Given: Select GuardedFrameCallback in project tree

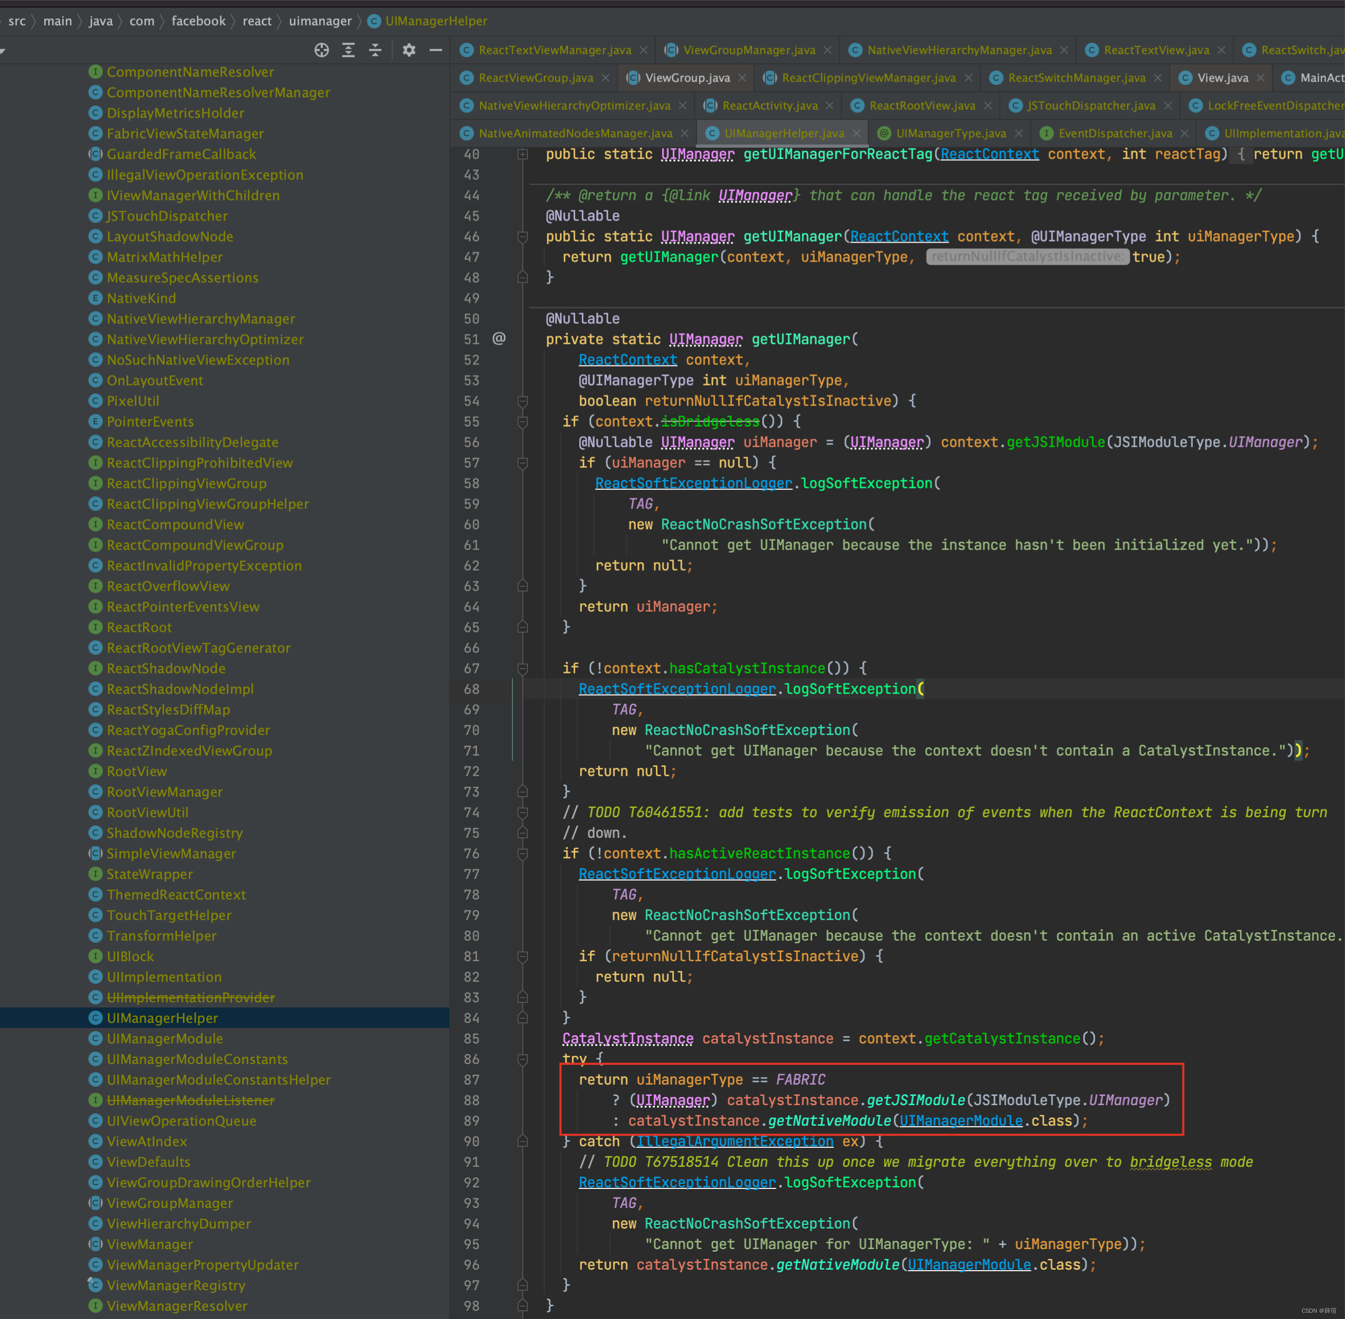Looking at the screenshot, I should point(181,155).
